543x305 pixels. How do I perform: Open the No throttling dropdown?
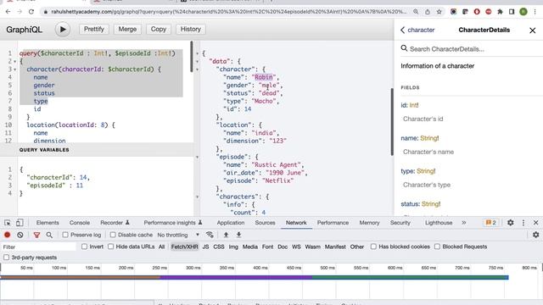pos(178,235)
